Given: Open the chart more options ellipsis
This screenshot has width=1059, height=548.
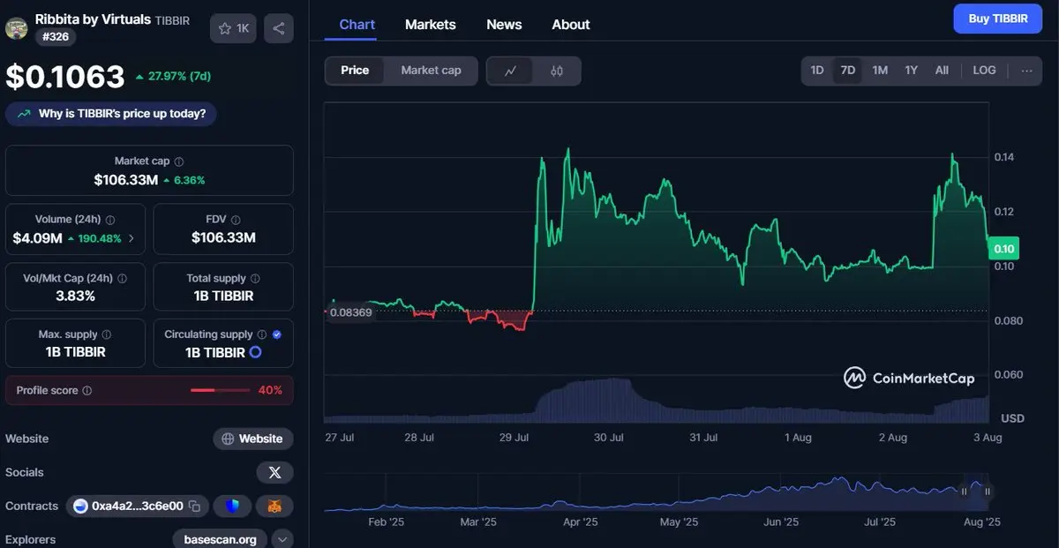Looking at the screenshot, I should tap(1026, 71).
